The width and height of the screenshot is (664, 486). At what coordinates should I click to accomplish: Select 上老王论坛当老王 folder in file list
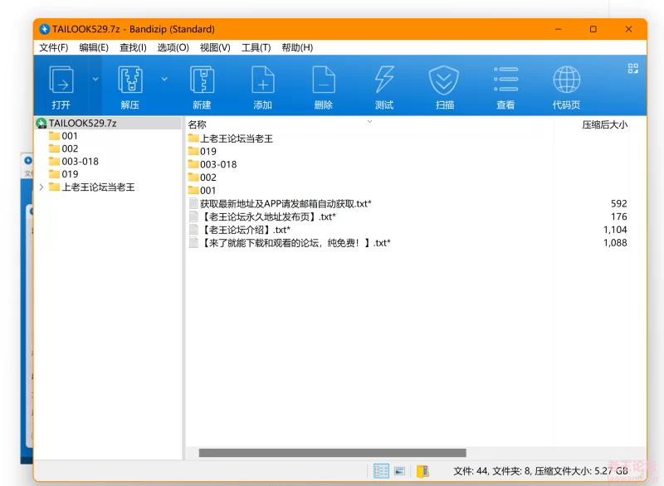point(237,139)
